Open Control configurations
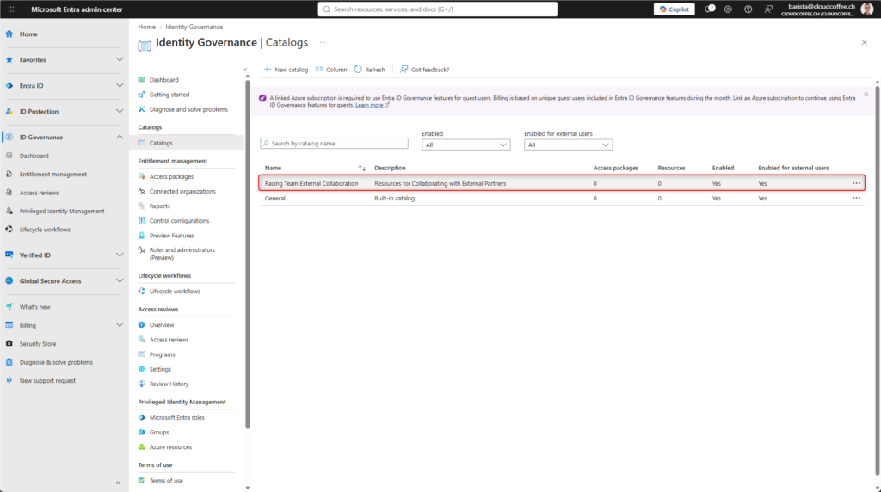The image size is (881, 492). [179, 221]
